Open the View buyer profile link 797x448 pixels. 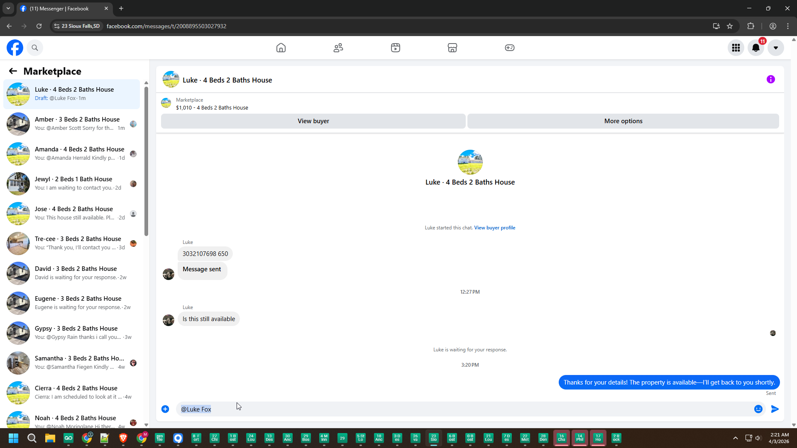tap(495, 228)
